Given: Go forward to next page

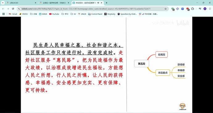Looking at the screenshot, I should 8,9.
